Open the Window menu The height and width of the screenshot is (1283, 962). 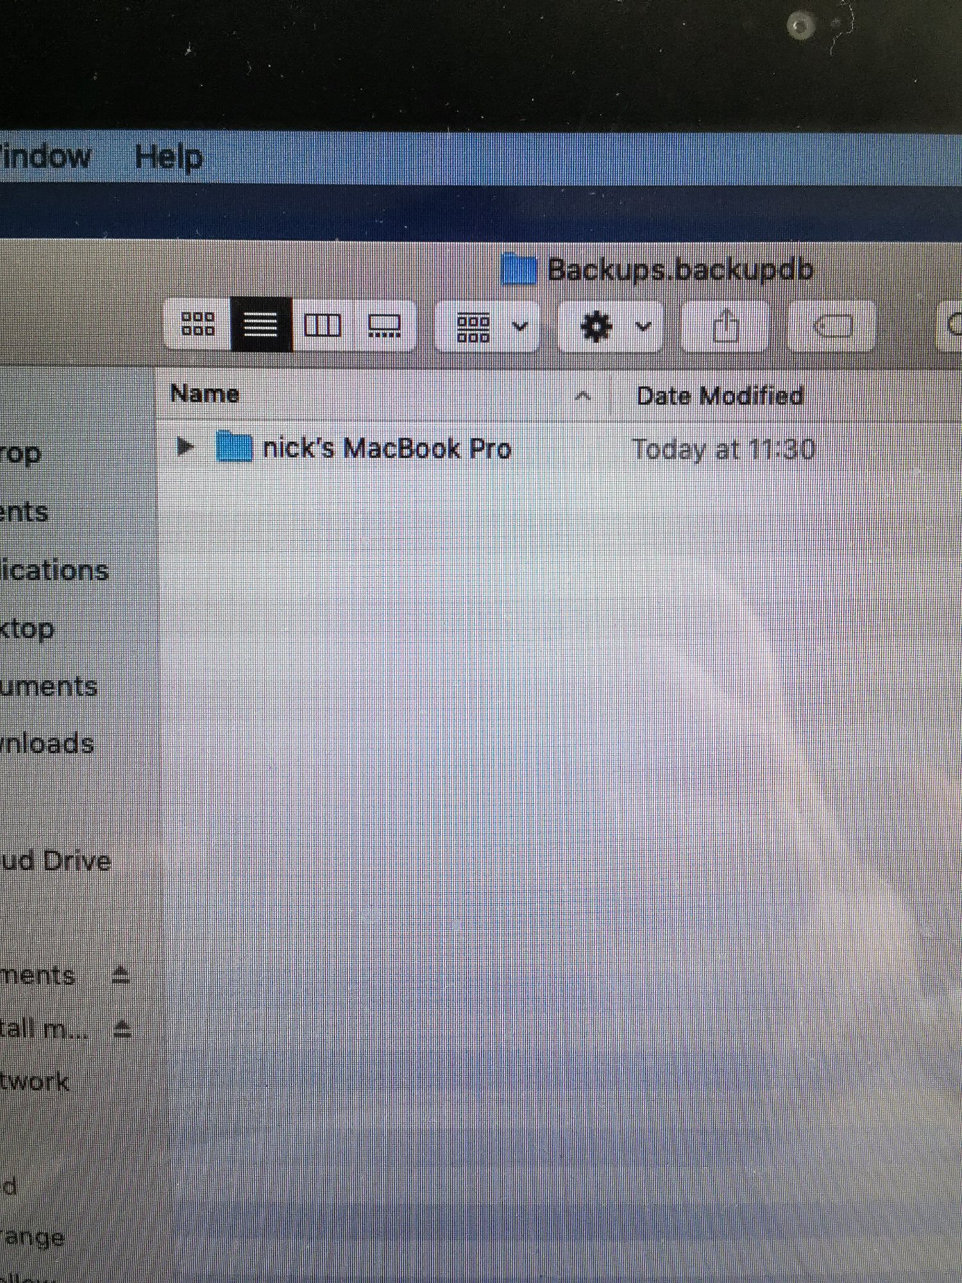45,157
